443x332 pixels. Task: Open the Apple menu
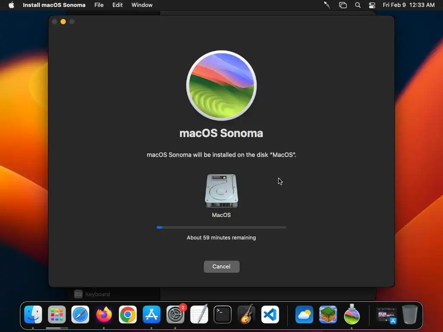(x=11, y=5)
